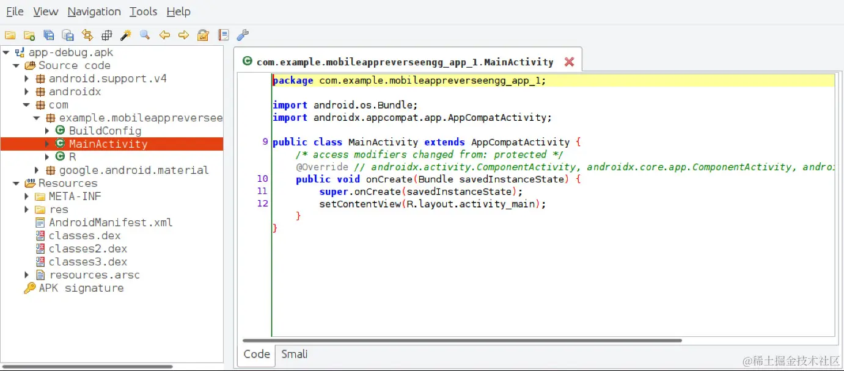This screenshot has width=844, height=371.
Task: Open the Navigation menu
Action: 94,12
